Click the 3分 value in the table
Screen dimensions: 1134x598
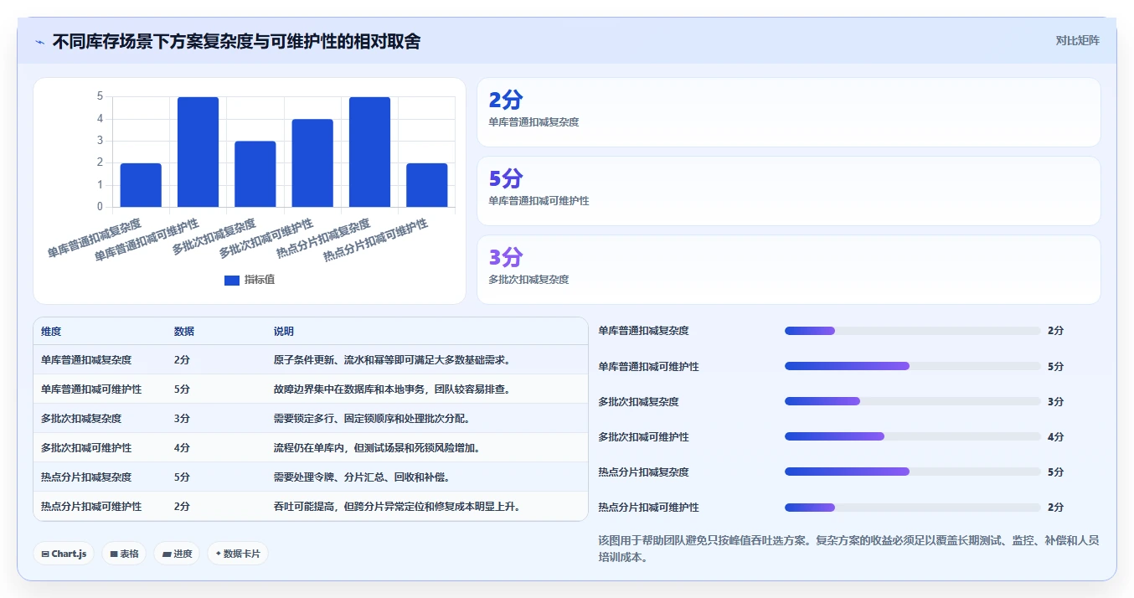[x=182, y=419]
